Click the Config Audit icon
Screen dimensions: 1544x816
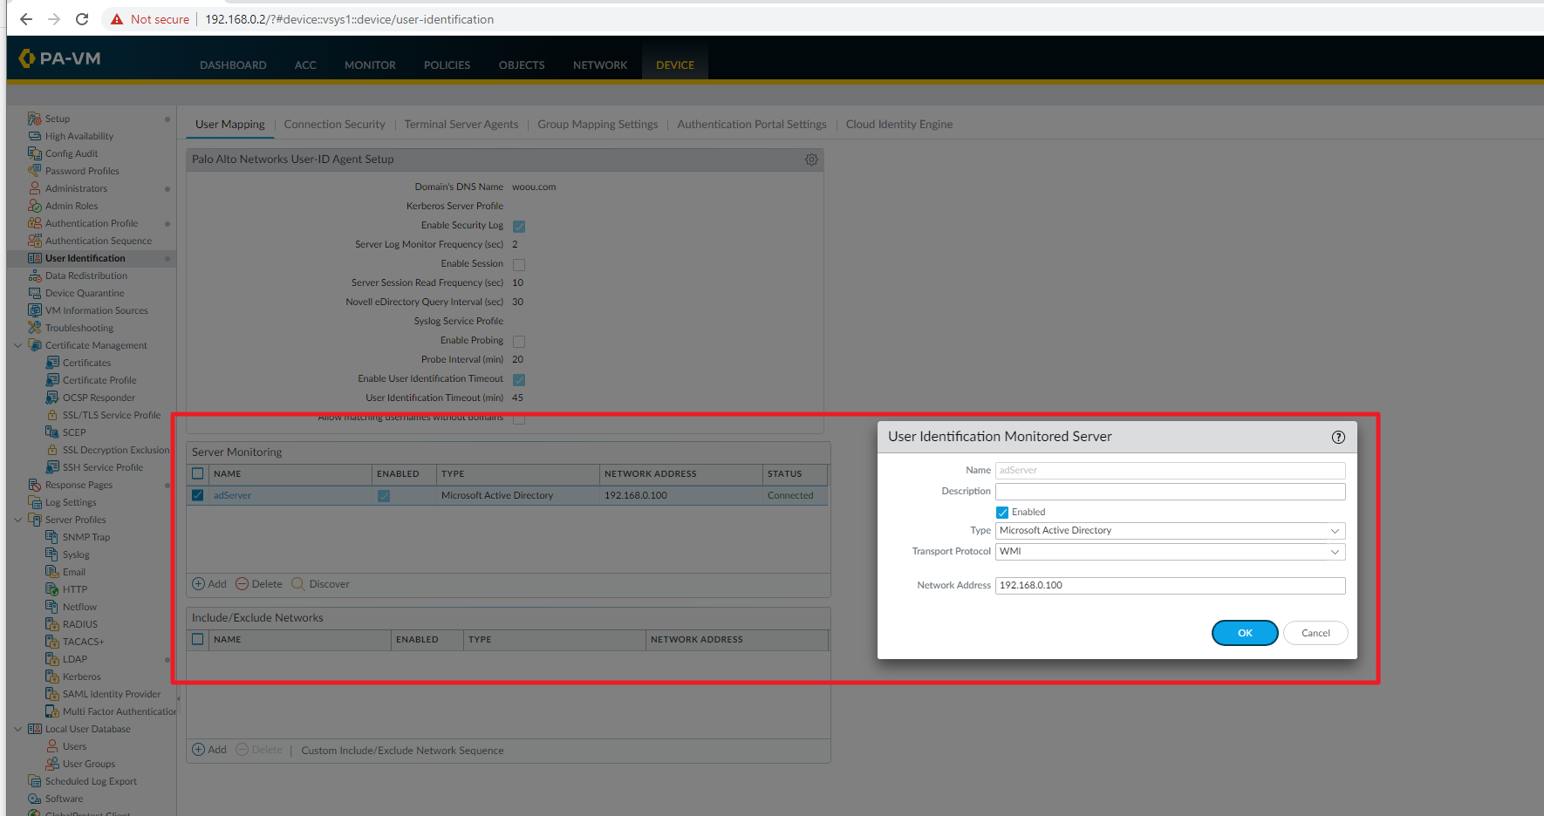pyautogui.click(x=35, y=153)
